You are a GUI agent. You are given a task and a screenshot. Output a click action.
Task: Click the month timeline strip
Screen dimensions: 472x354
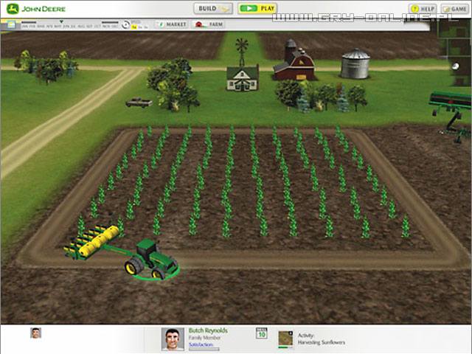click(70, 25)
